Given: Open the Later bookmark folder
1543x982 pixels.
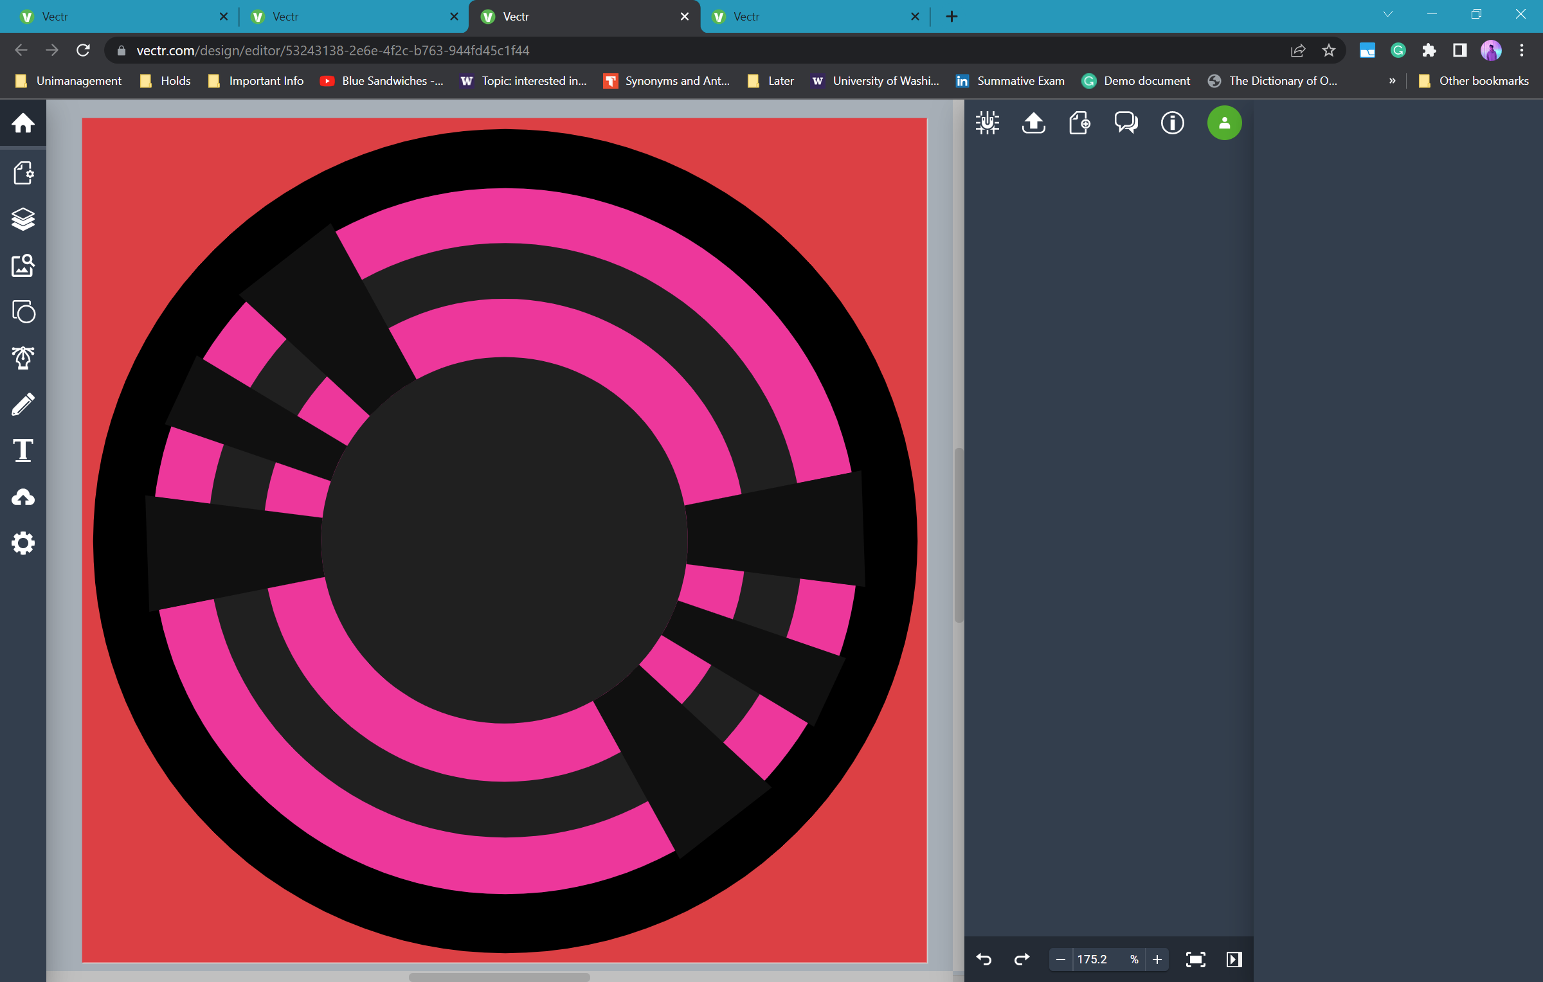Looking at the screenshot, I should [x=771, y=81].
